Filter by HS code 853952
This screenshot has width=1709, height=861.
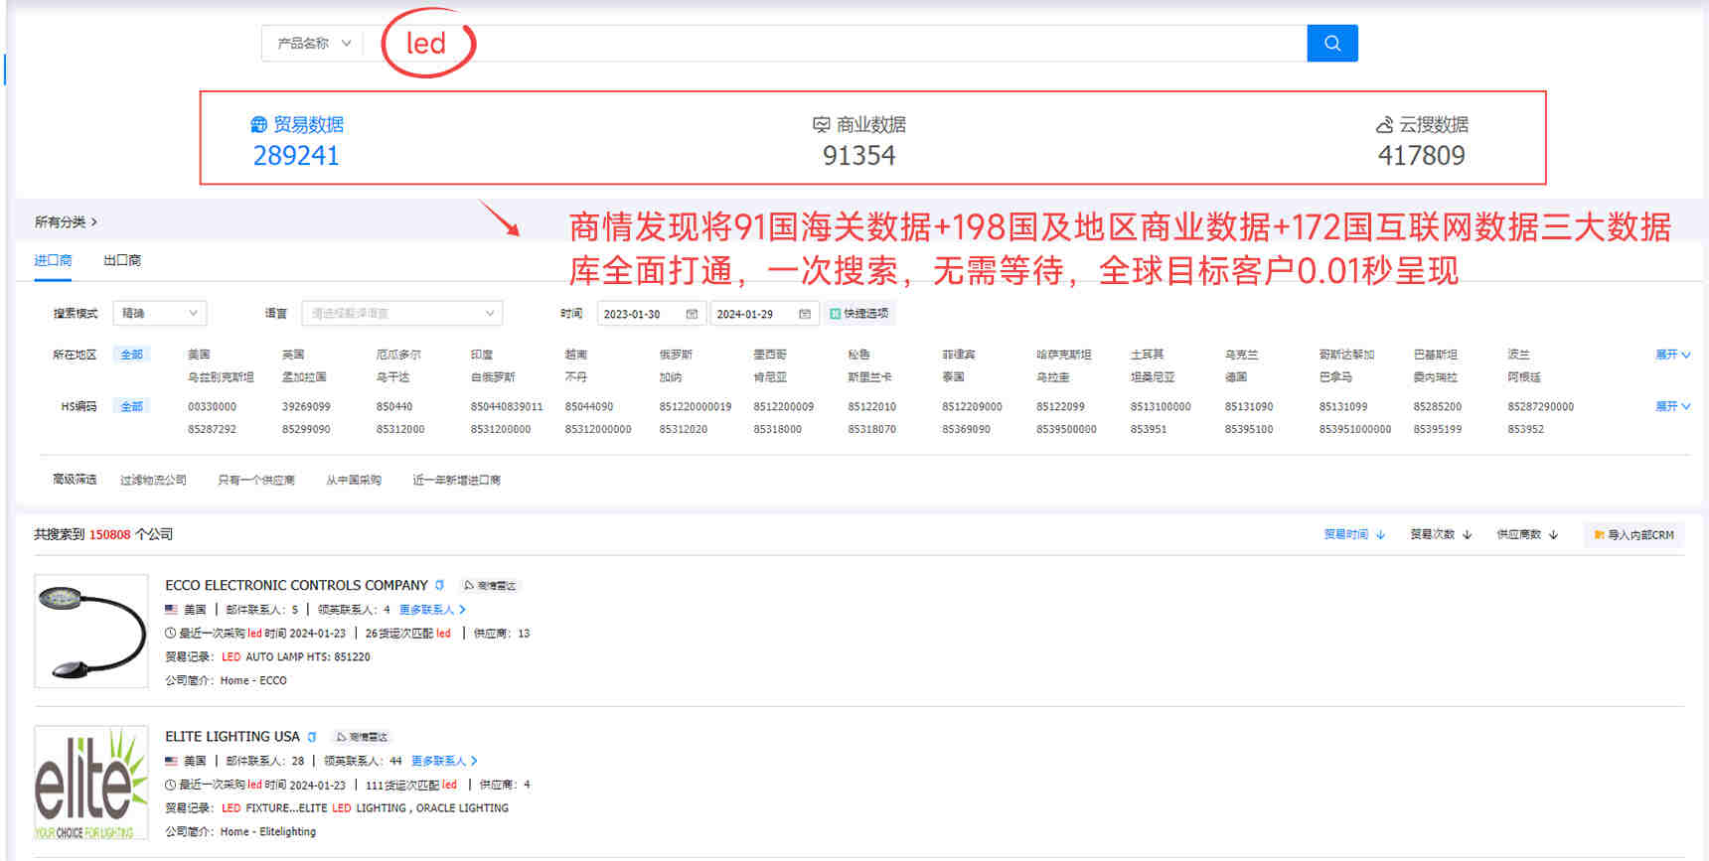pos(1525,429)
